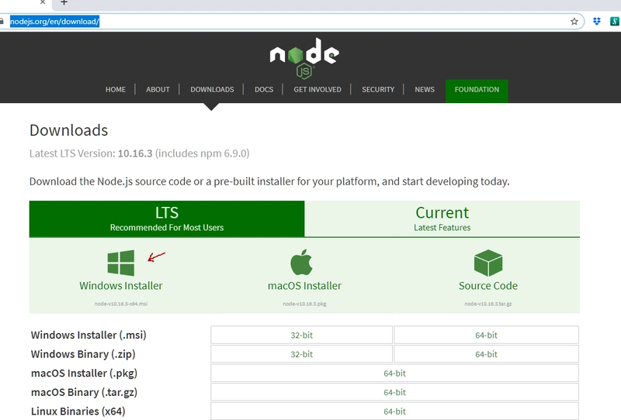Image resolution: width=621 pixels, height=420 pixels.
Task: Open the green extension icon beside Dropbox
Action: [x=615, y=22]
